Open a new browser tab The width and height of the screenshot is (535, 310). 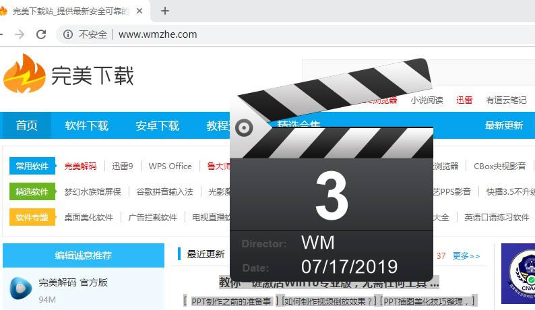pyautogui.click(x=165, y=11)
